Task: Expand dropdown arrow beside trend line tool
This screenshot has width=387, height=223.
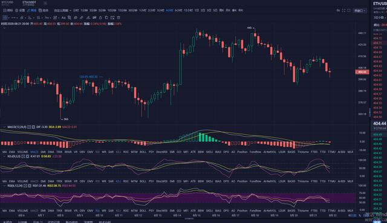Action: click(17, 18)
